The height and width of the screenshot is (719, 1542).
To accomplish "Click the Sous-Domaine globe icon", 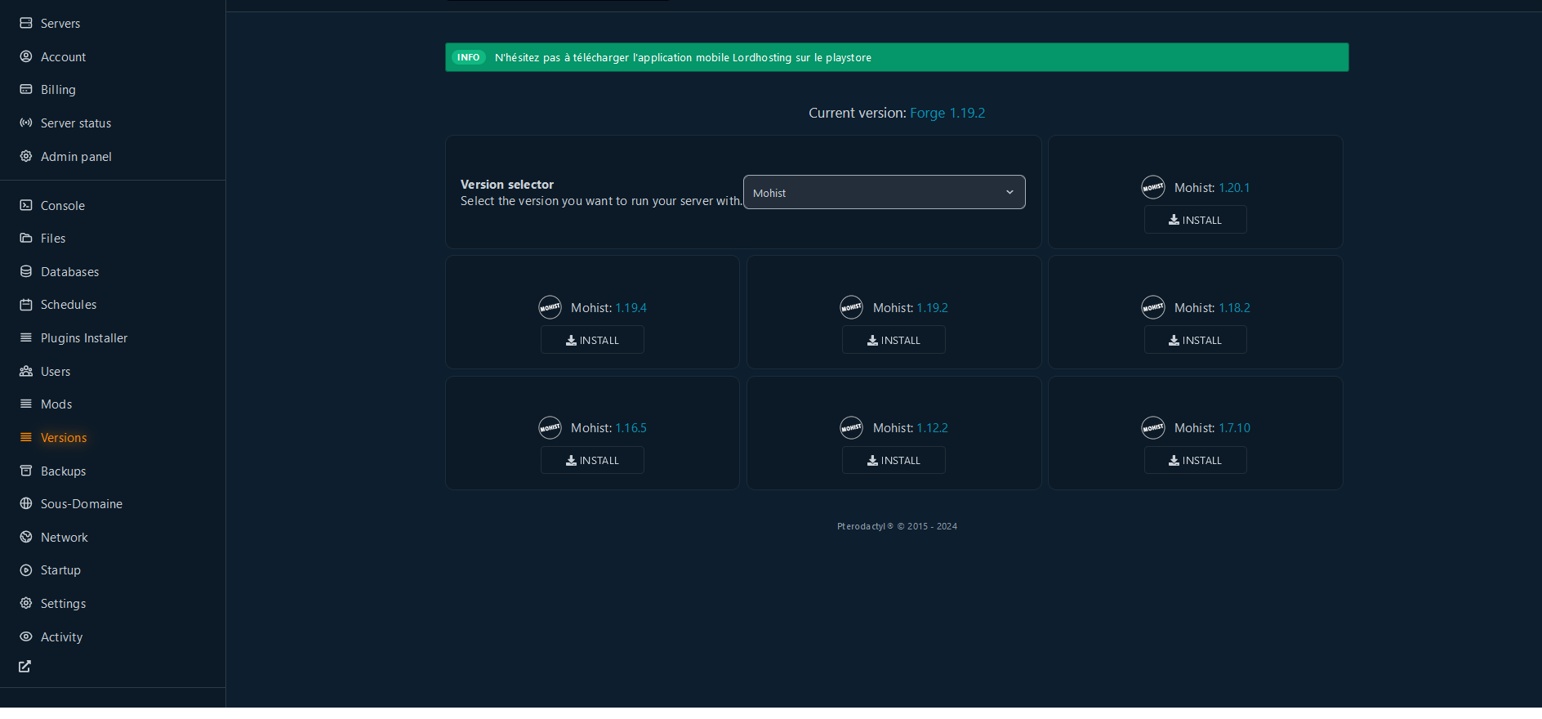I will point(26,503).
